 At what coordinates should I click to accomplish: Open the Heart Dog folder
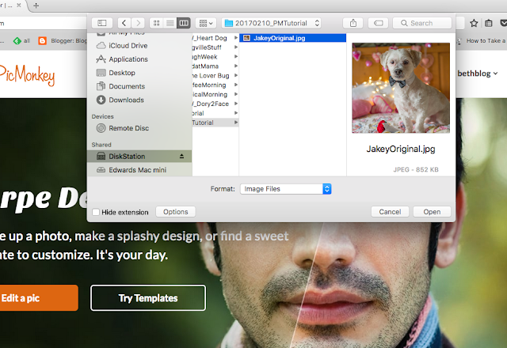point(215,38)
